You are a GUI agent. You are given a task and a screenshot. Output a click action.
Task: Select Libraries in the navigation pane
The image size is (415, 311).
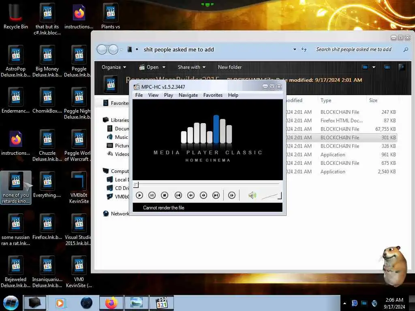point(116,120)
